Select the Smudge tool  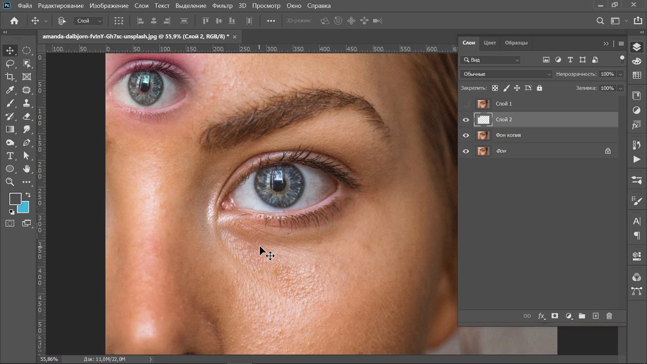(27, 129)
